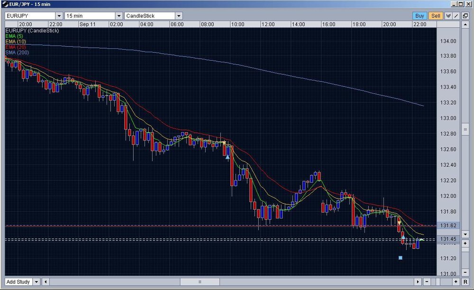The height and width of the screenshot is (290, 474).
Task: Zoom out price axis with vertical minus
Action: (465, 272)
